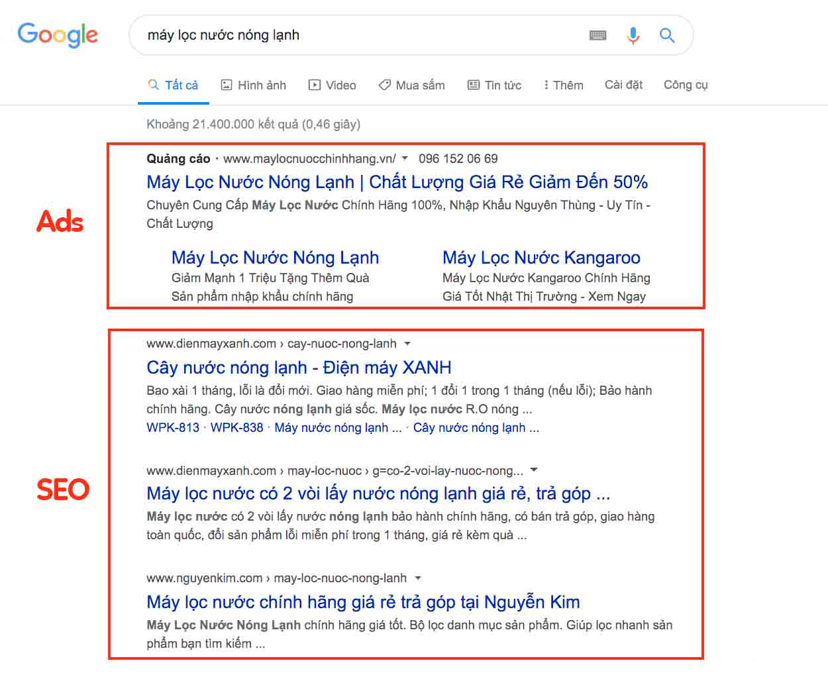Expand arrow next to cay-nuoc-nong-lanh URL
This screenshot has height=677, width=828.
tap(407, 344)
